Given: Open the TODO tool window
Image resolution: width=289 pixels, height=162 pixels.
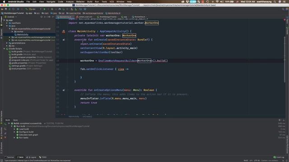Looking at the screenshot, I should [43, 157].
